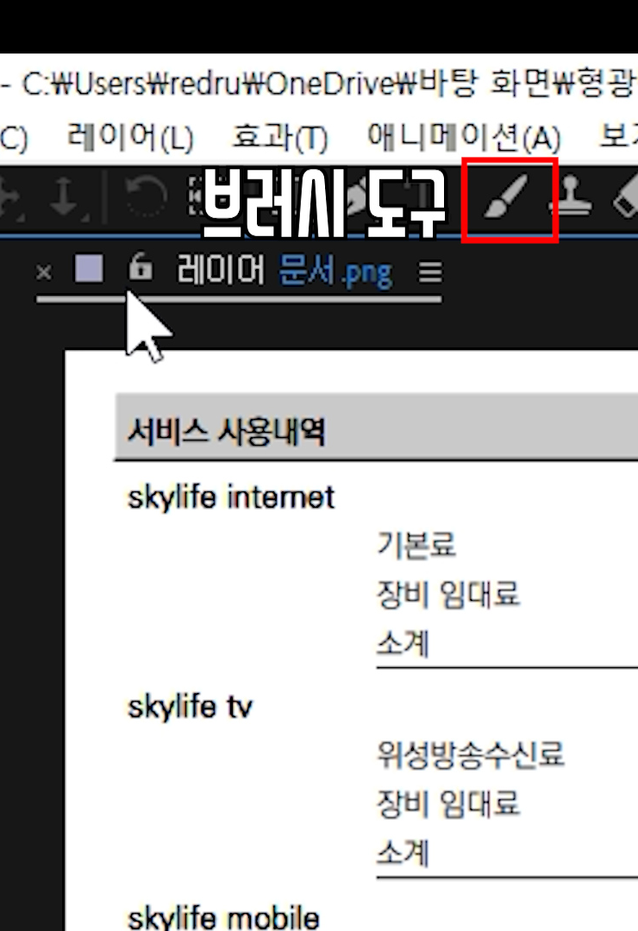Open the panel menu next to 문서.png

coord(431,272)
